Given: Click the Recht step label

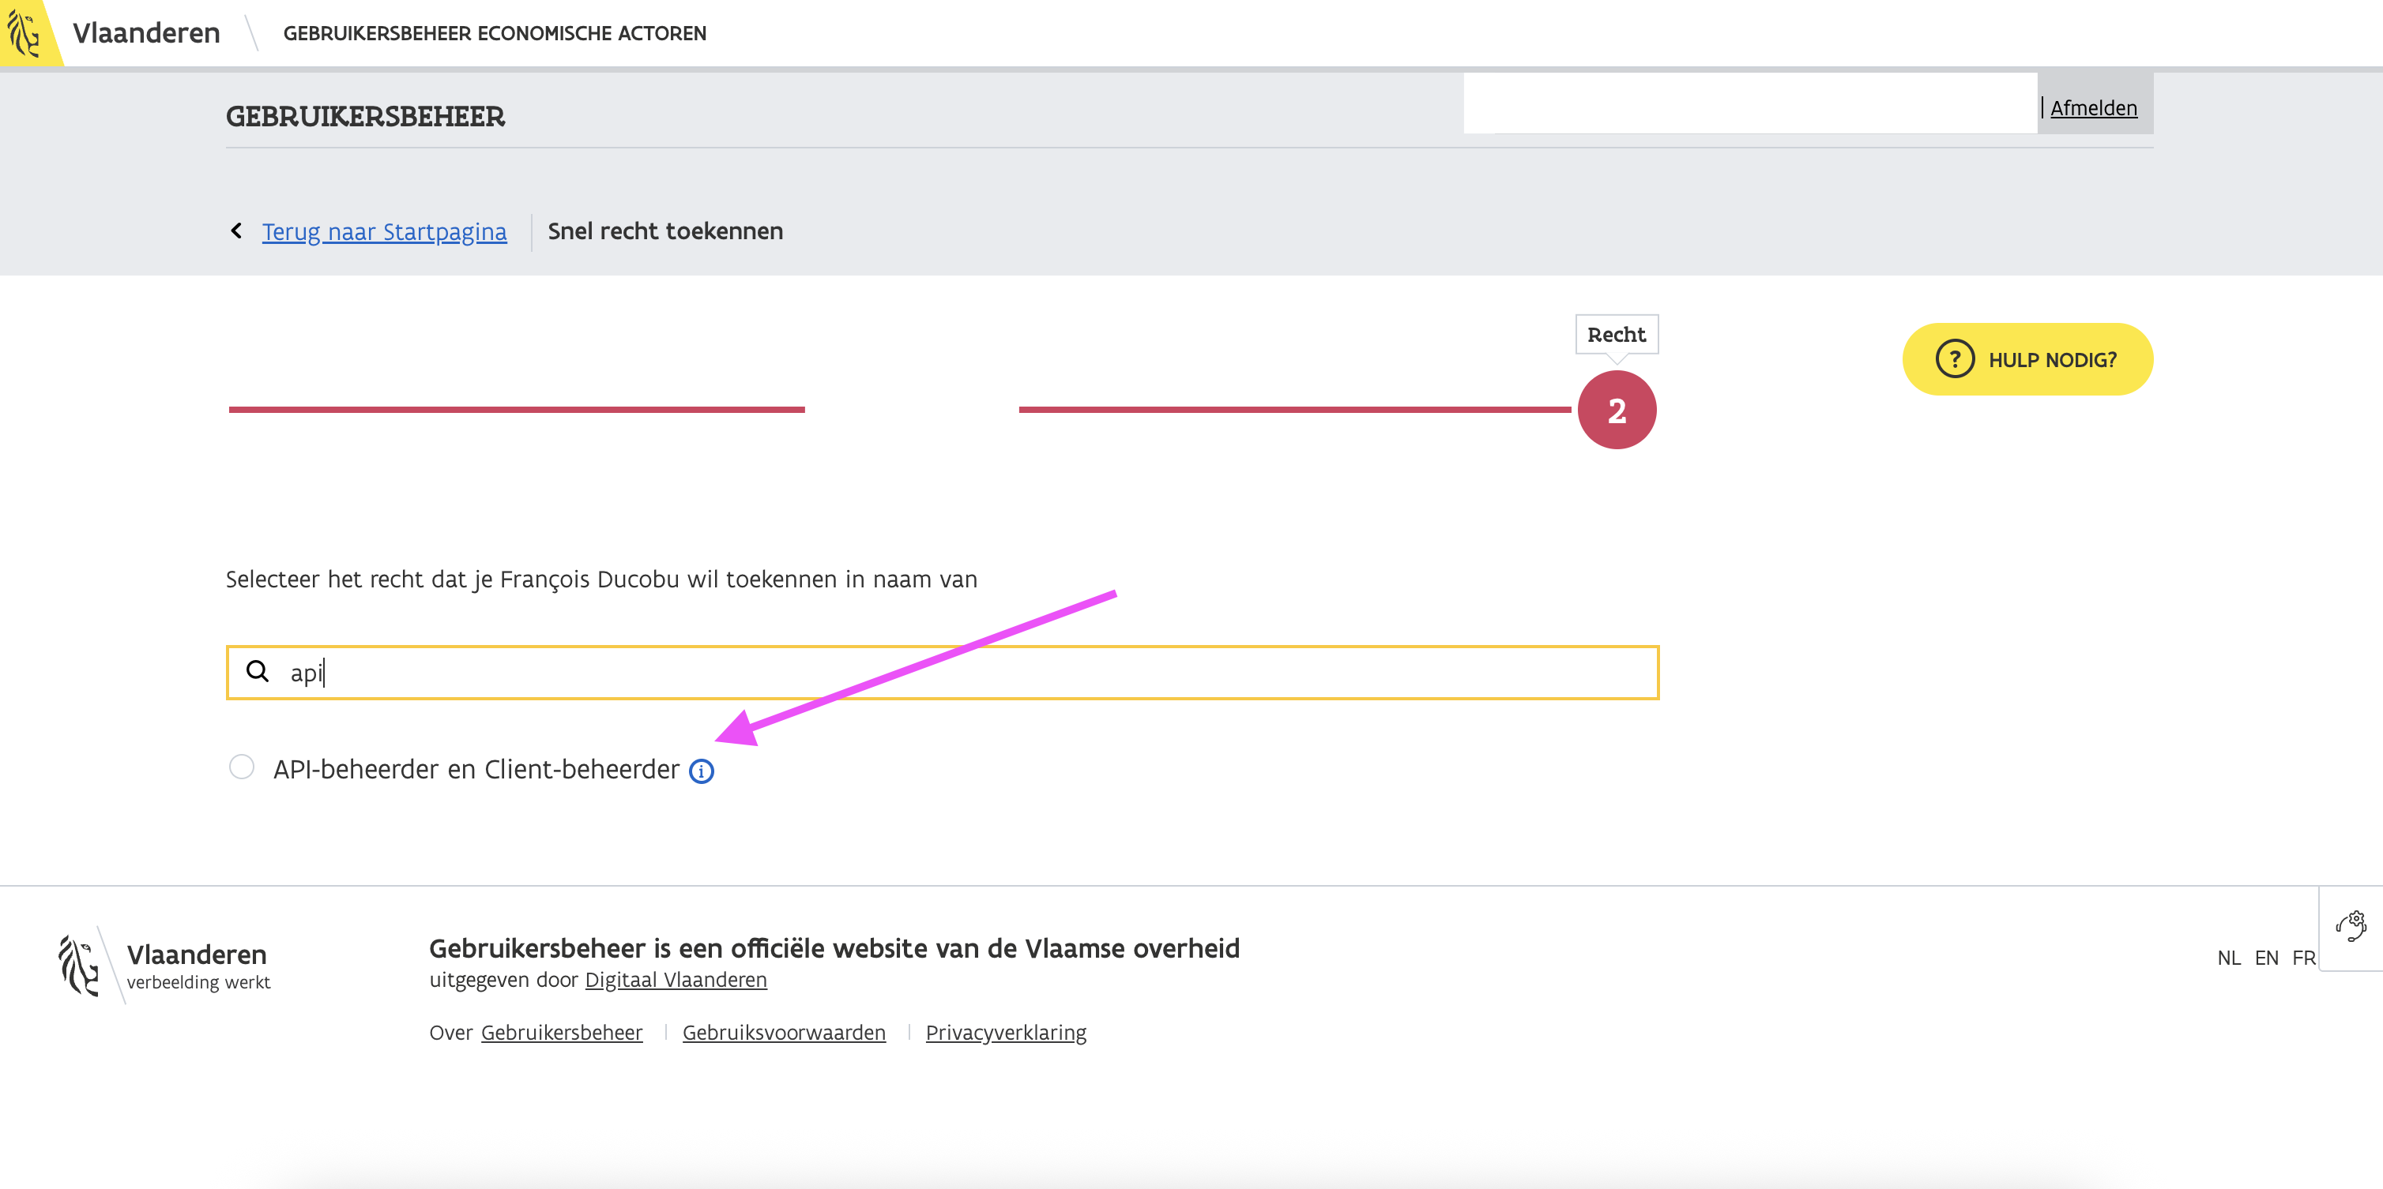Looking at the screenshot, I should (1616, 335).
